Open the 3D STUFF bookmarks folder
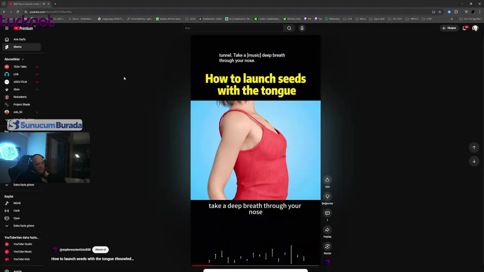This screenshot has height=272, width=484. pos(395,19)
